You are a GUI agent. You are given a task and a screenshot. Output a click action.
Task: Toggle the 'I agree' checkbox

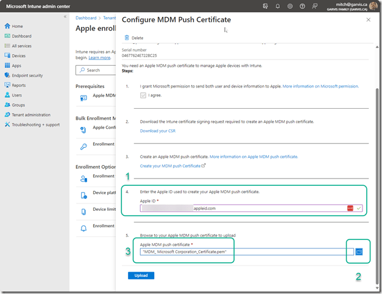[x=143, y=95]
